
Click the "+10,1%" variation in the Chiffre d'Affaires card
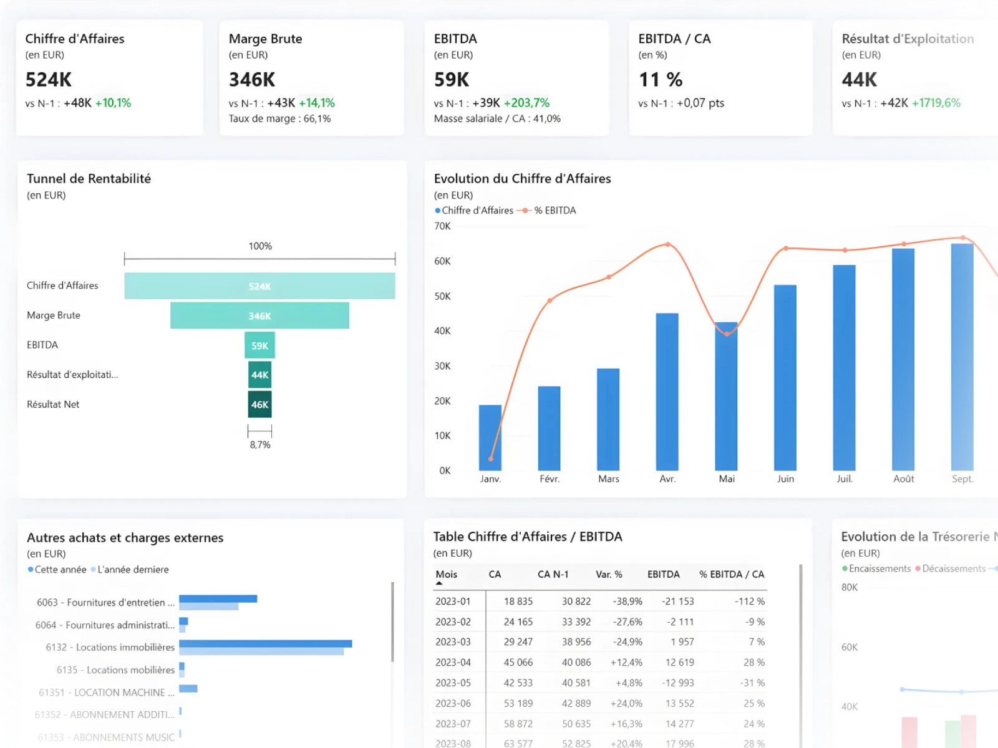coord(113,103)
